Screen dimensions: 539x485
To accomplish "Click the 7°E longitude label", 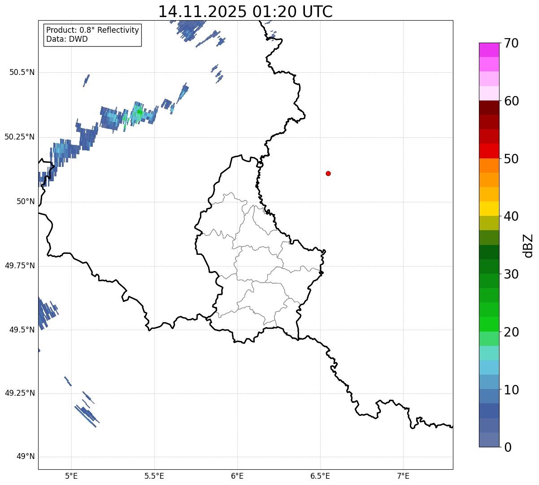I will [403, 476].
